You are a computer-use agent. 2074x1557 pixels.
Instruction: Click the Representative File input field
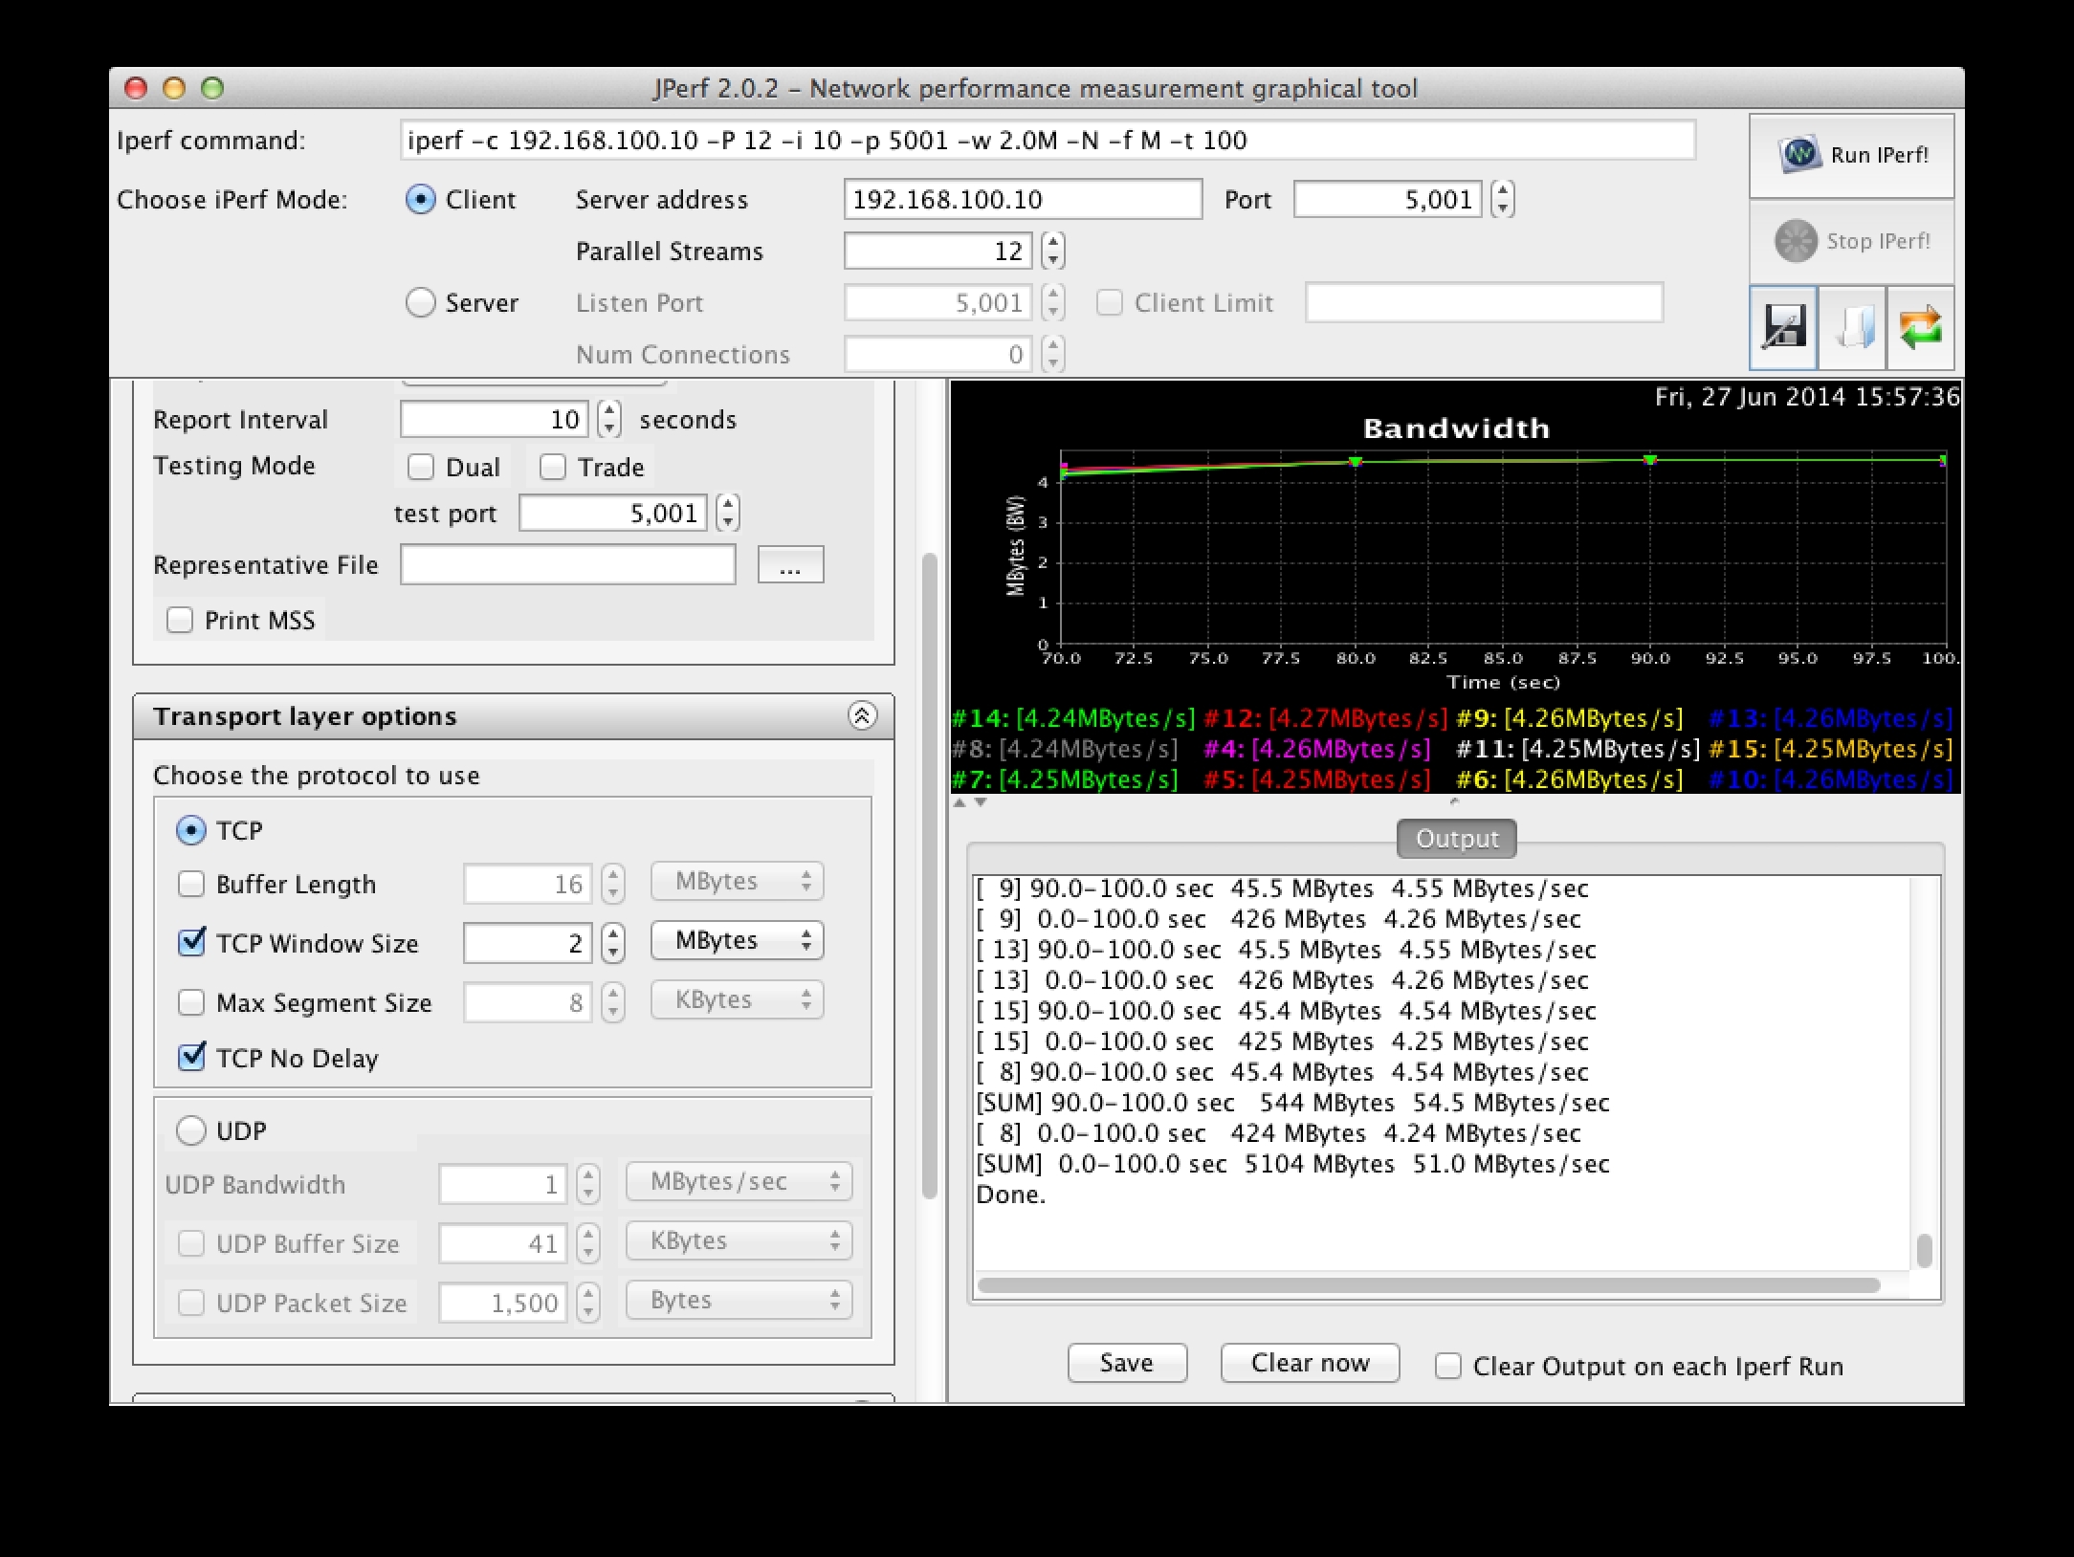[567, 564]
